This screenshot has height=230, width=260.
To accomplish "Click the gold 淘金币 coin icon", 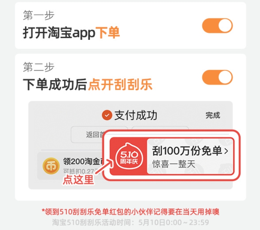I will coord(51,166).
